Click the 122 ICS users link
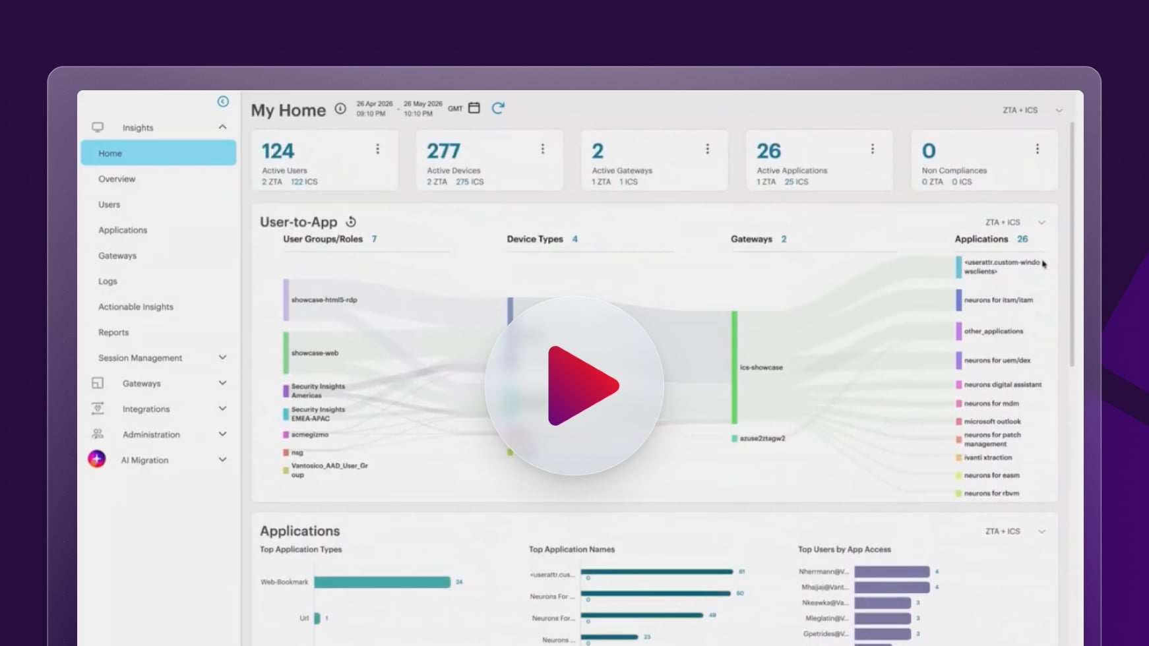The image size is (1149, 646). pos(304,182)
